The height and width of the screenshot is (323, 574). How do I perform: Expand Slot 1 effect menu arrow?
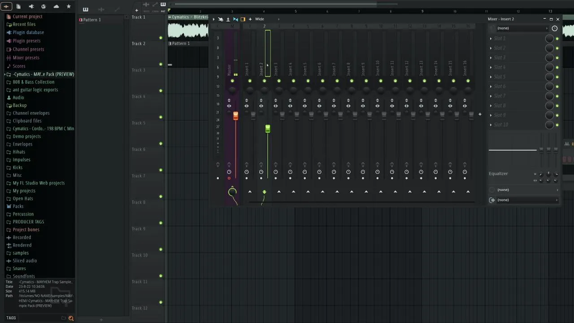pos(491,39)
